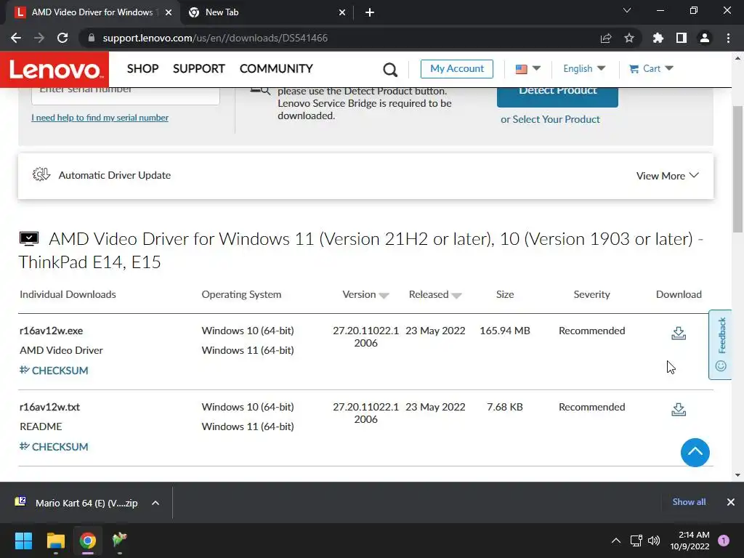Viewport: 744px width, 558px height.
Task: Expand View More for Automatic Driver Update
Action: click(x=667, y=176)
